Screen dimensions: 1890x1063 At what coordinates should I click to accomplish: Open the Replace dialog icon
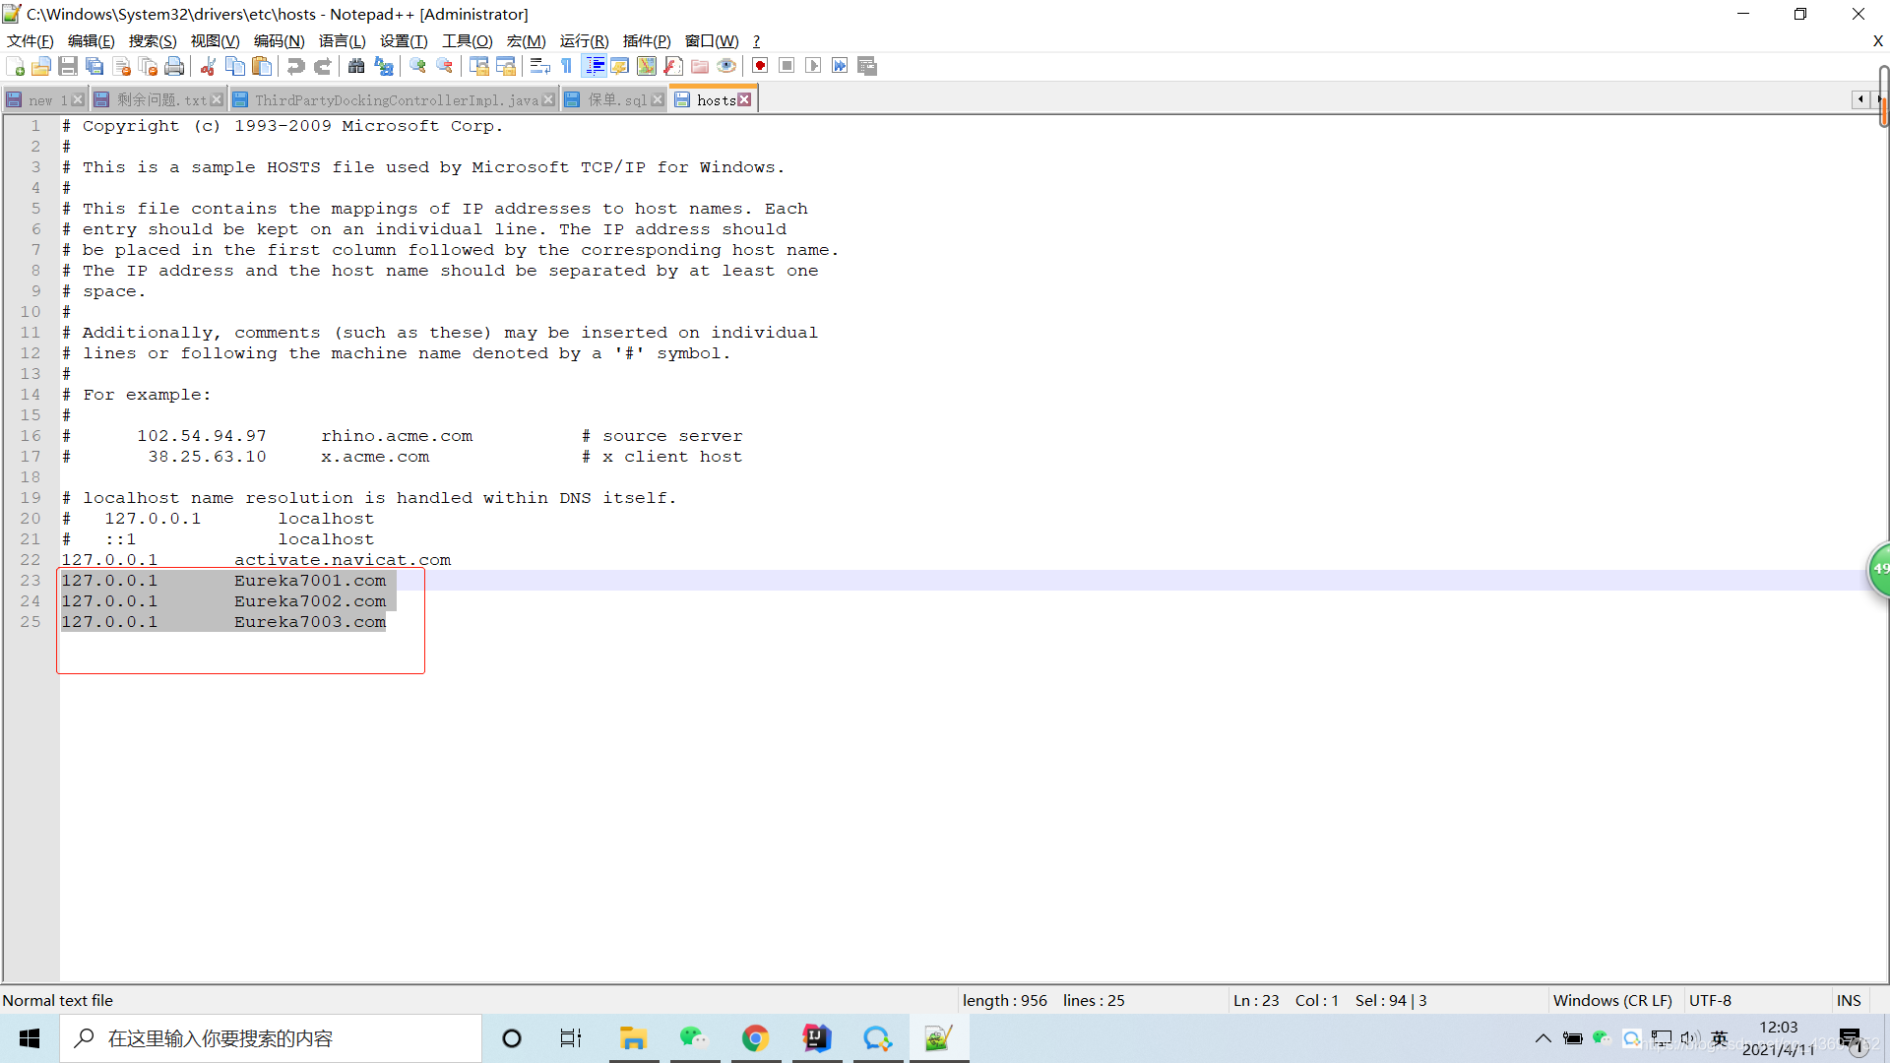(384, 66)
